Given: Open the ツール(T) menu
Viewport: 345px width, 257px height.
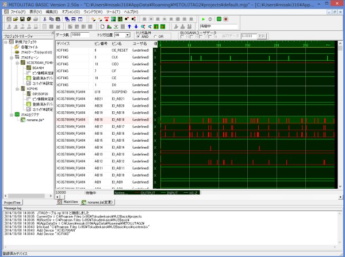Looking at the screenshot, I should [113, 11].
